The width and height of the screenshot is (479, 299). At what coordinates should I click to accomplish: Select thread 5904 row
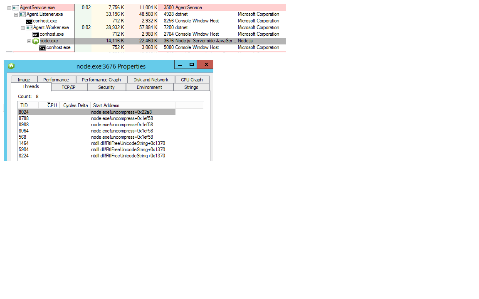click(x=96, y=149)
